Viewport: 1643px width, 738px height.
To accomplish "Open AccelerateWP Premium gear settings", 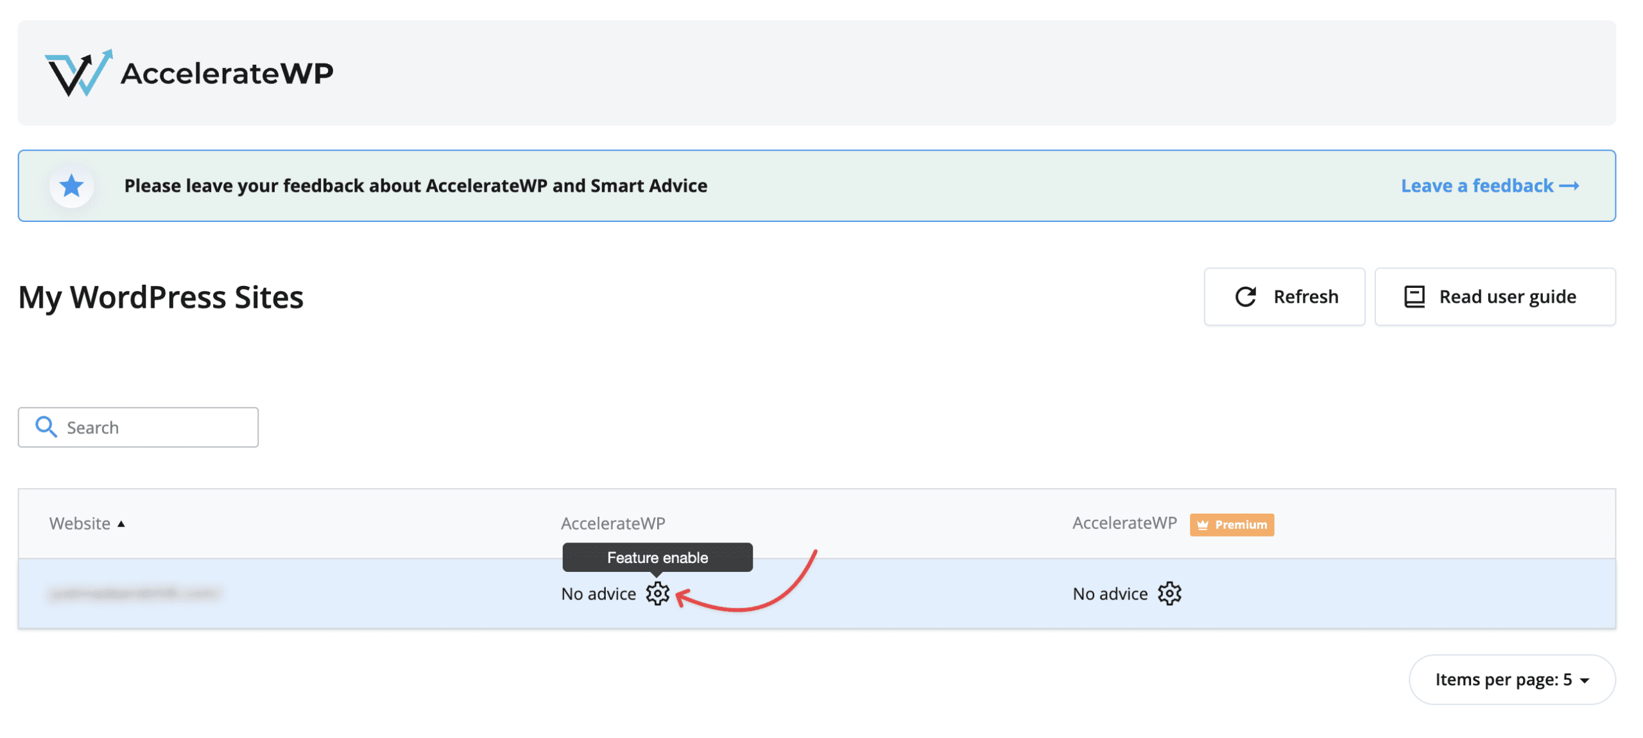I will point(1169,594).
